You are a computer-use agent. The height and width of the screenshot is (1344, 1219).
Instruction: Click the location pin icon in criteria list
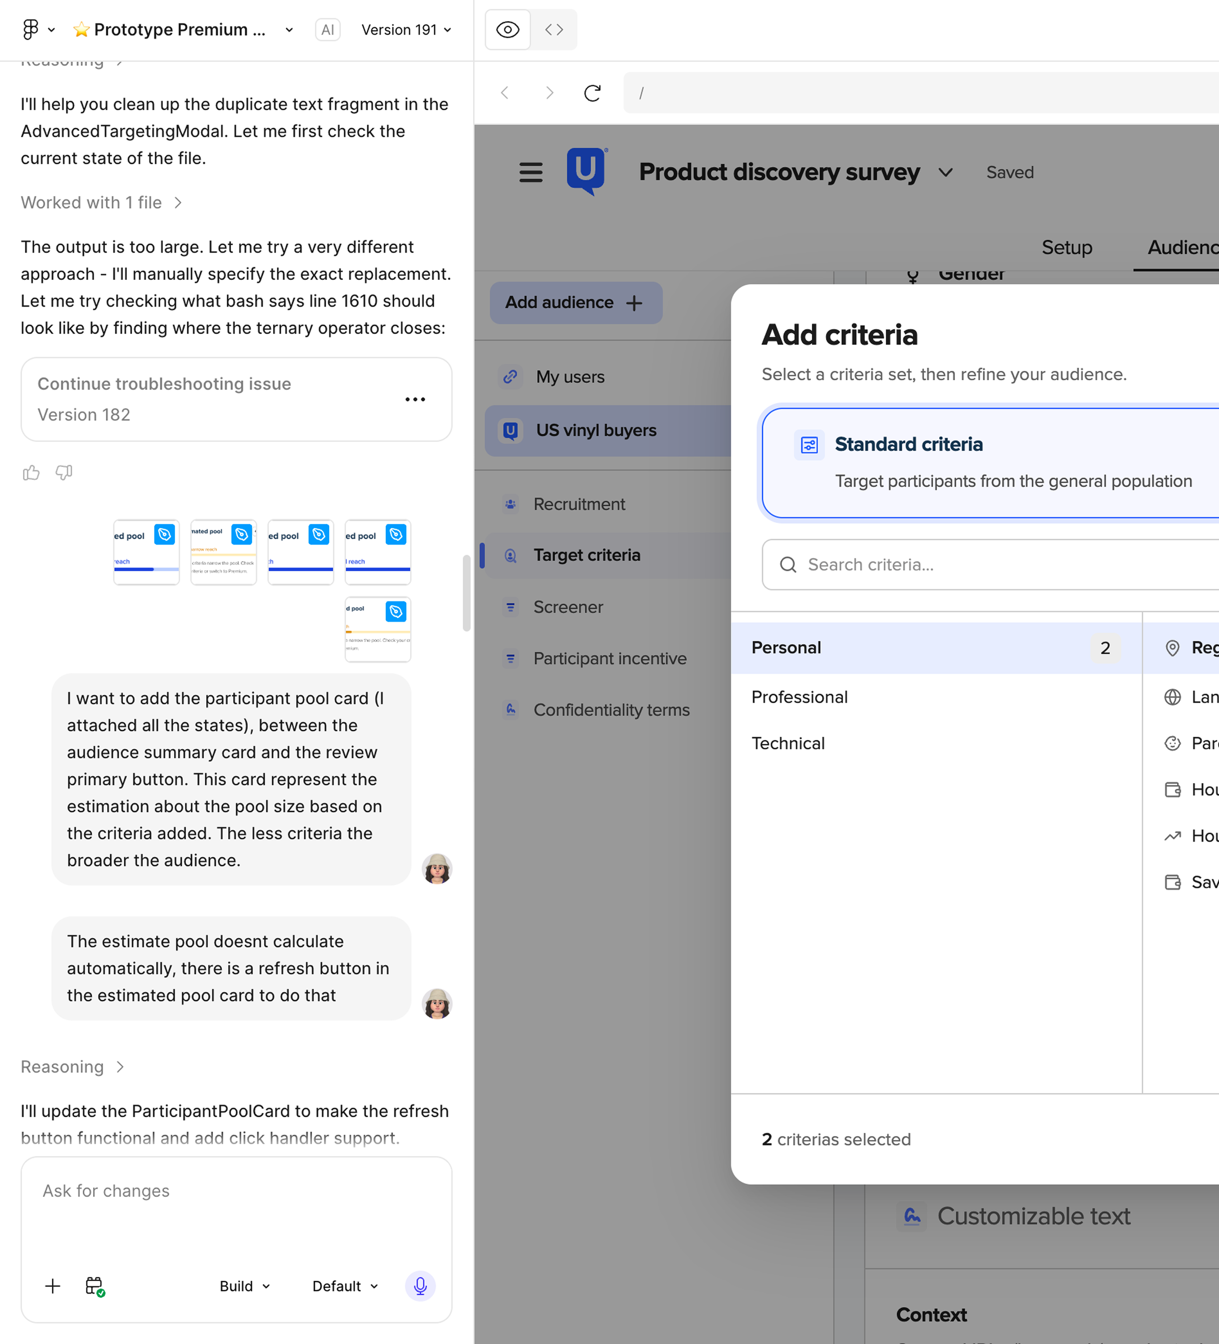point(1172,648)
